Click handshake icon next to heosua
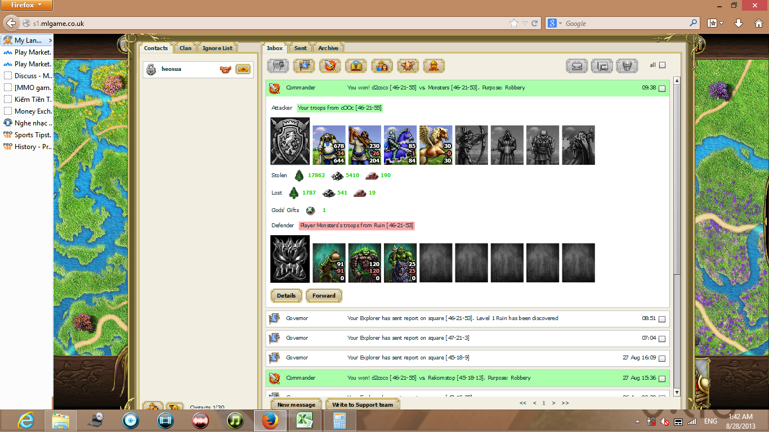The width and height of the screenshot is (769, 432). point(225,69)
